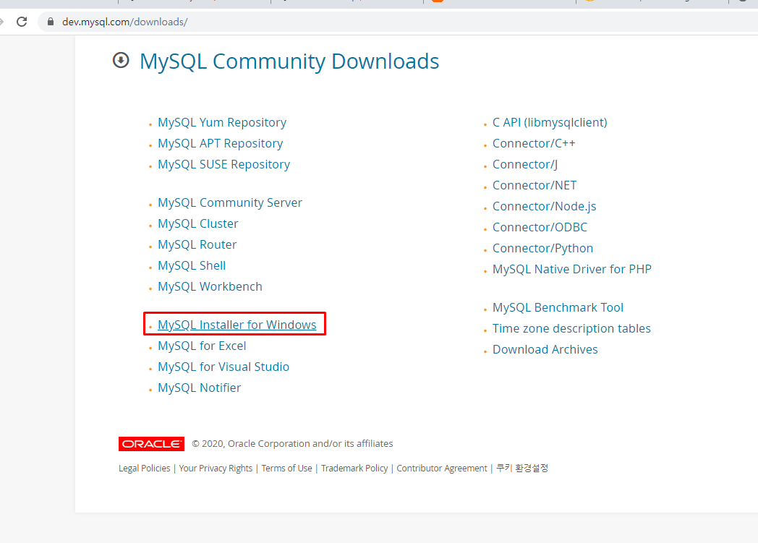Open the Contributor Agreement footer link
The width and height of the screenshot is (758, 543).
tap(442, 468)
